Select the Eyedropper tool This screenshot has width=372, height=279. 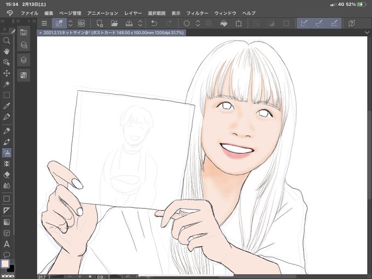click(x=7, y=106)
